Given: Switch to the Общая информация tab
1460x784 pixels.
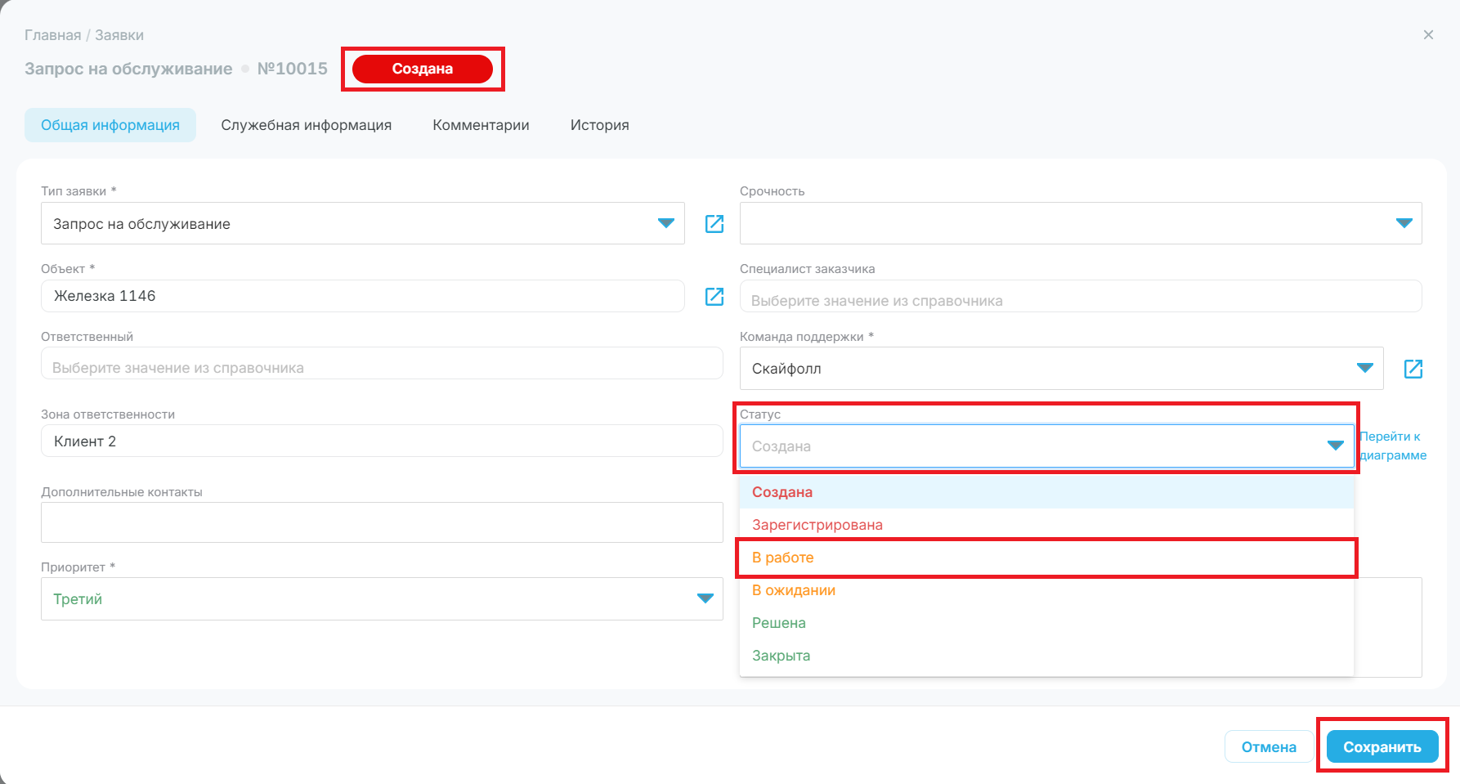Looking at the screenshot, I should [x=110, y=125].
